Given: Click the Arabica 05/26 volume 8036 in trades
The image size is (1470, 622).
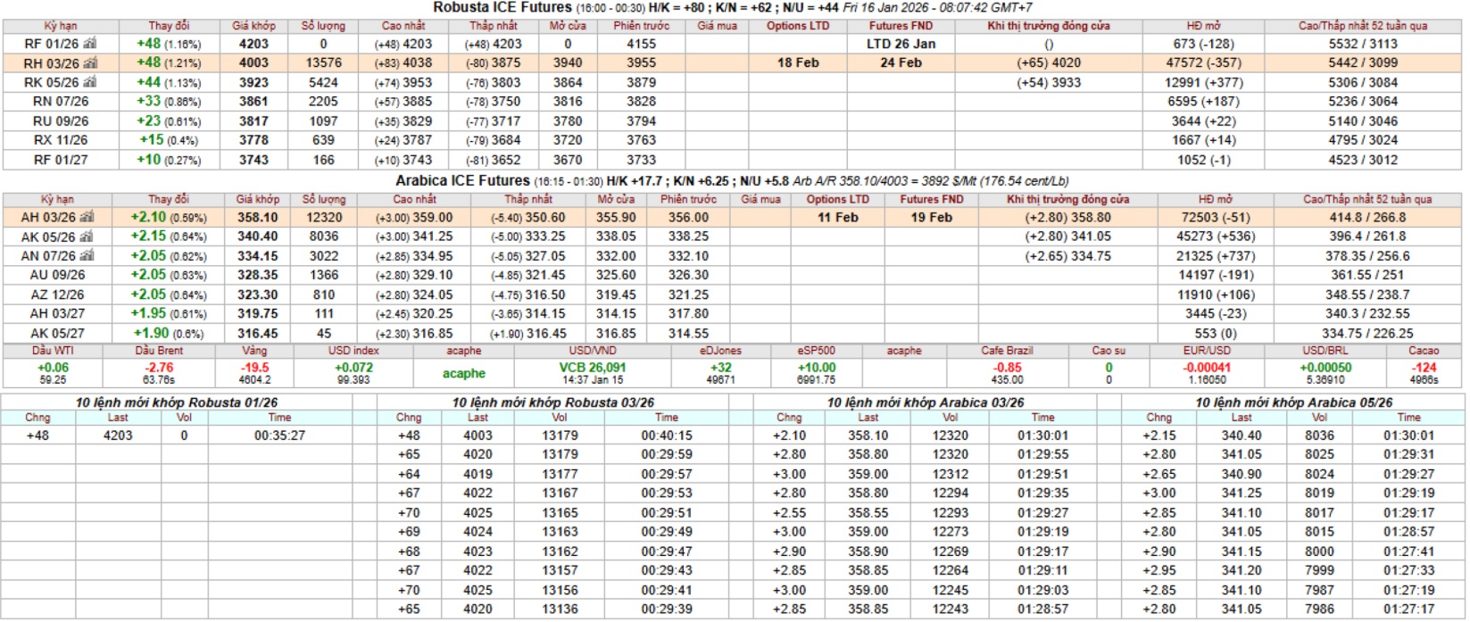Looking at the screenshot, I should point(1319,435).
